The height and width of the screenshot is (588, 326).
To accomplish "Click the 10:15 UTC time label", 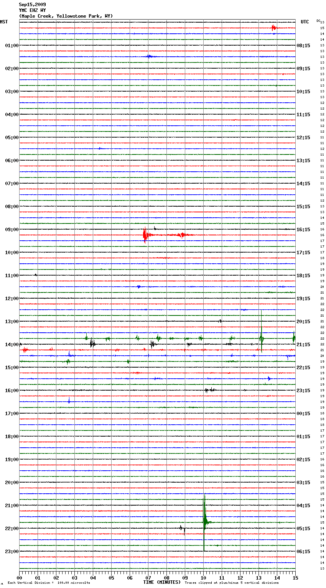I will point(303,92).
